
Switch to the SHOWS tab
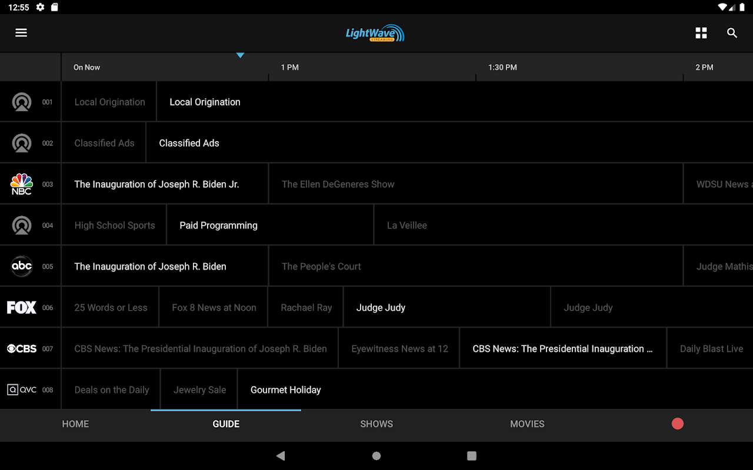(376, 424)
